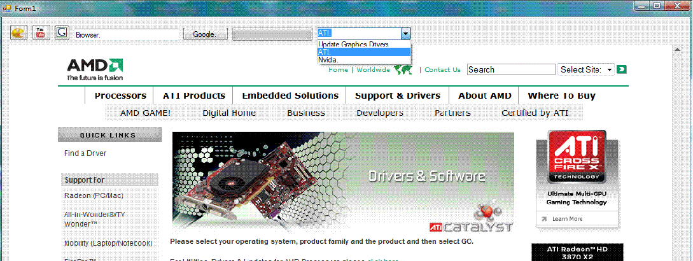Click the ATI Radeon HD 3870 X2 ad
The height and width of the screenshot is (261, 693).
coord(577,252)
